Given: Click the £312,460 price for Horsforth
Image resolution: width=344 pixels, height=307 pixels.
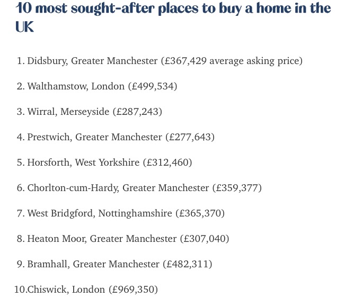Looking at the screenshot, I should [x=167, y=162].
